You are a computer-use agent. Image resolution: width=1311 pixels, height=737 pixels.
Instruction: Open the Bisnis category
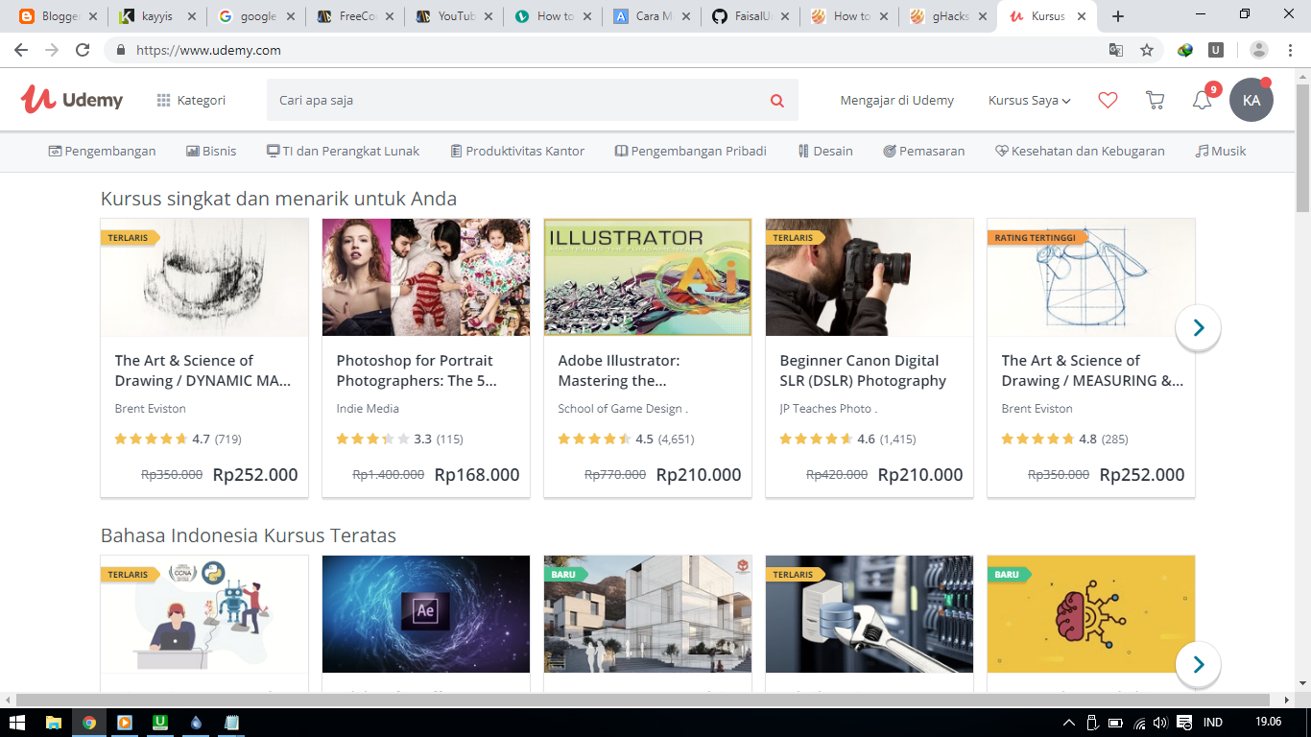211,151
